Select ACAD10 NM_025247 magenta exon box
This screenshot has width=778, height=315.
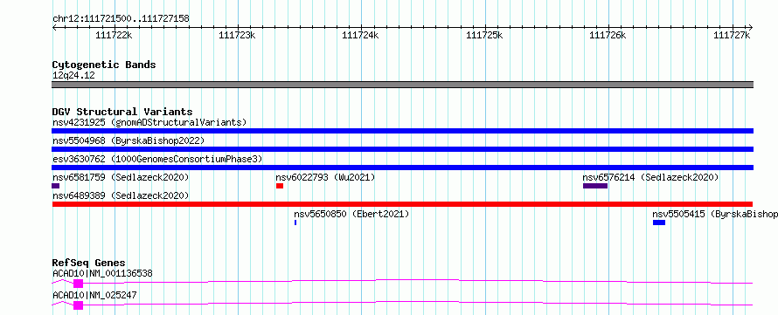tap(78, 305)
